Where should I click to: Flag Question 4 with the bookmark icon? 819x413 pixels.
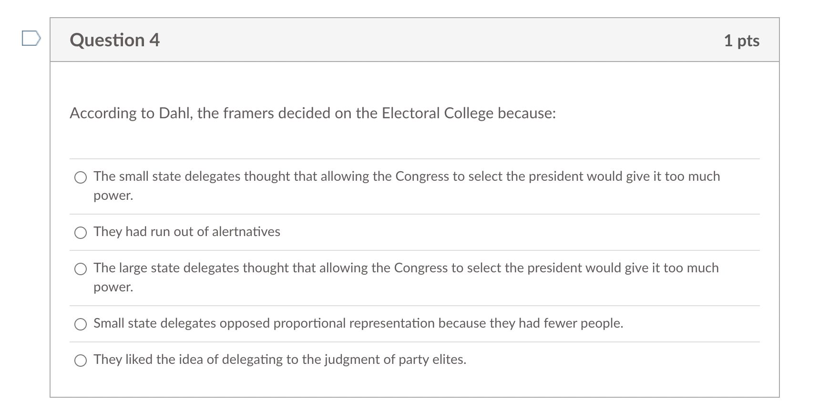click(31, 38)
